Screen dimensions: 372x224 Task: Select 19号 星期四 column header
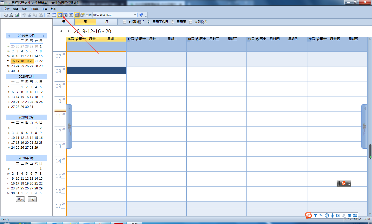tap(277, 39)
